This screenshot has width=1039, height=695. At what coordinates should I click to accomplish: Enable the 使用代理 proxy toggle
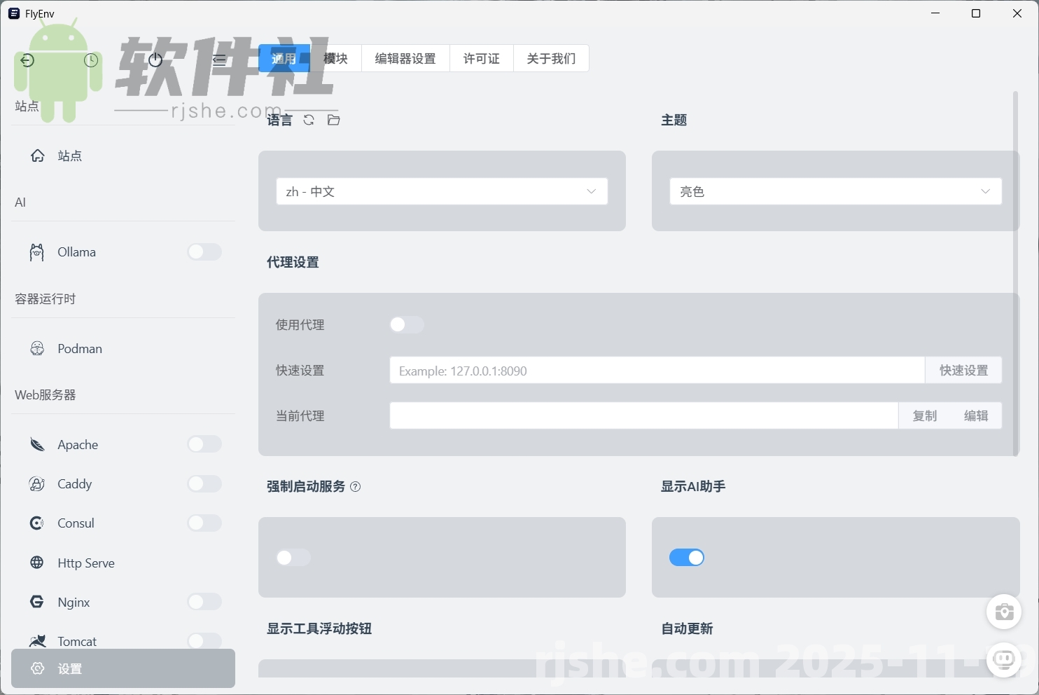(x=407, y=324)
